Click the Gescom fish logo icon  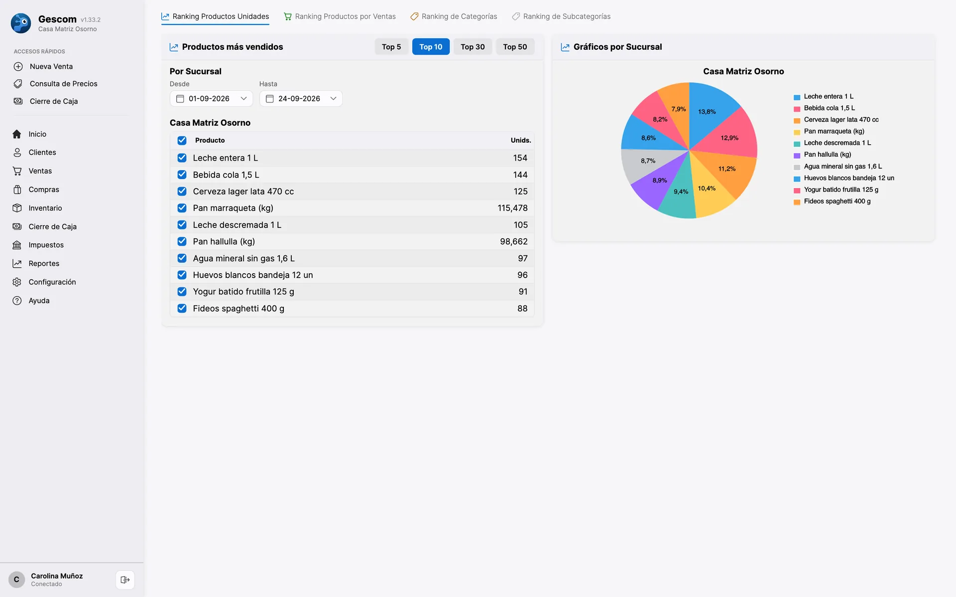coord(21,23)
